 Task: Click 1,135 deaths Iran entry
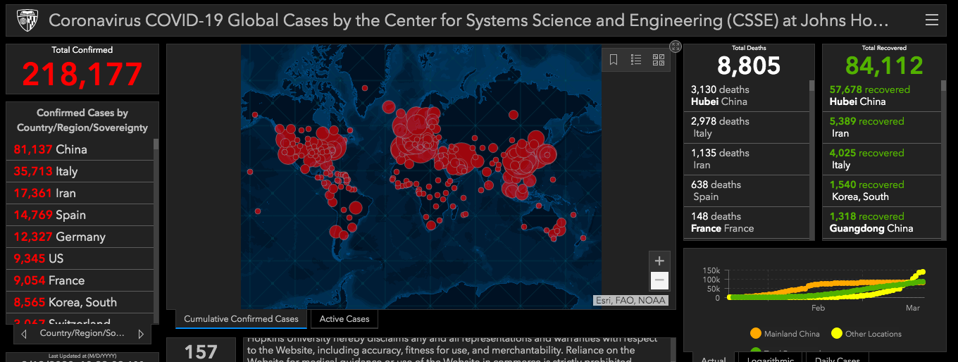pos(746,159)
